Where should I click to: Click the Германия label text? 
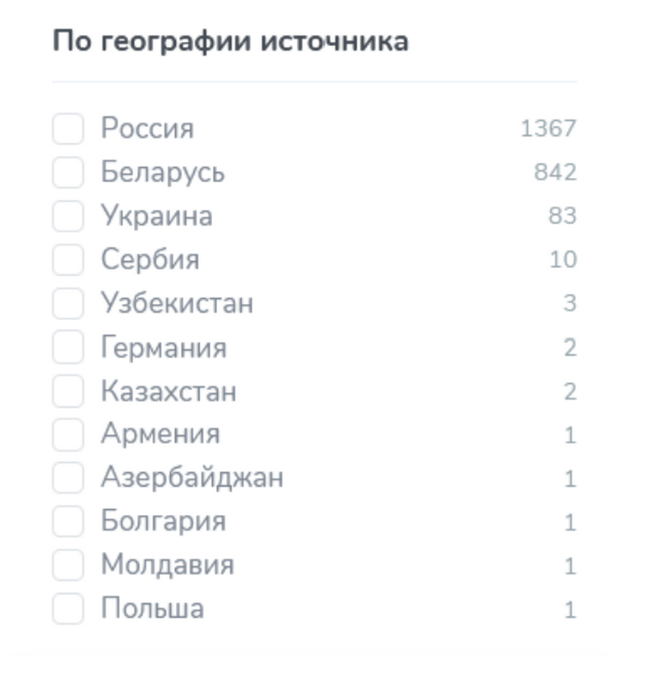pyautogui.click(x=163, y=348)
